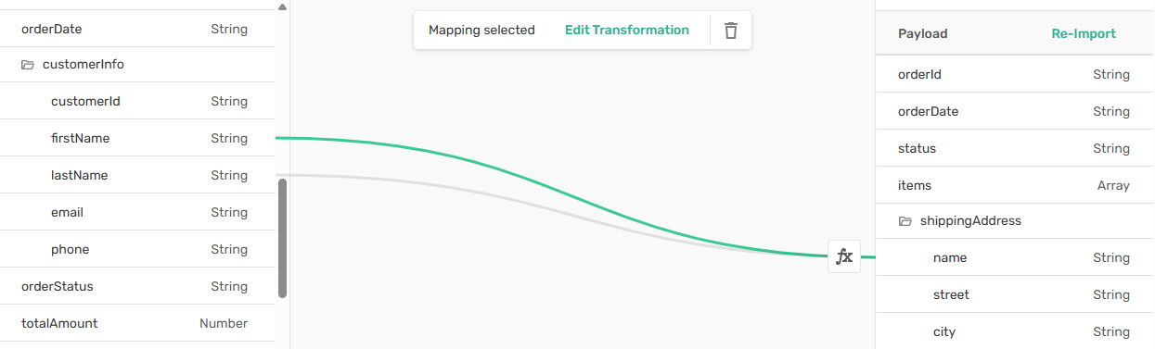
Task: Select the email source field
Action: pos(138,212)
